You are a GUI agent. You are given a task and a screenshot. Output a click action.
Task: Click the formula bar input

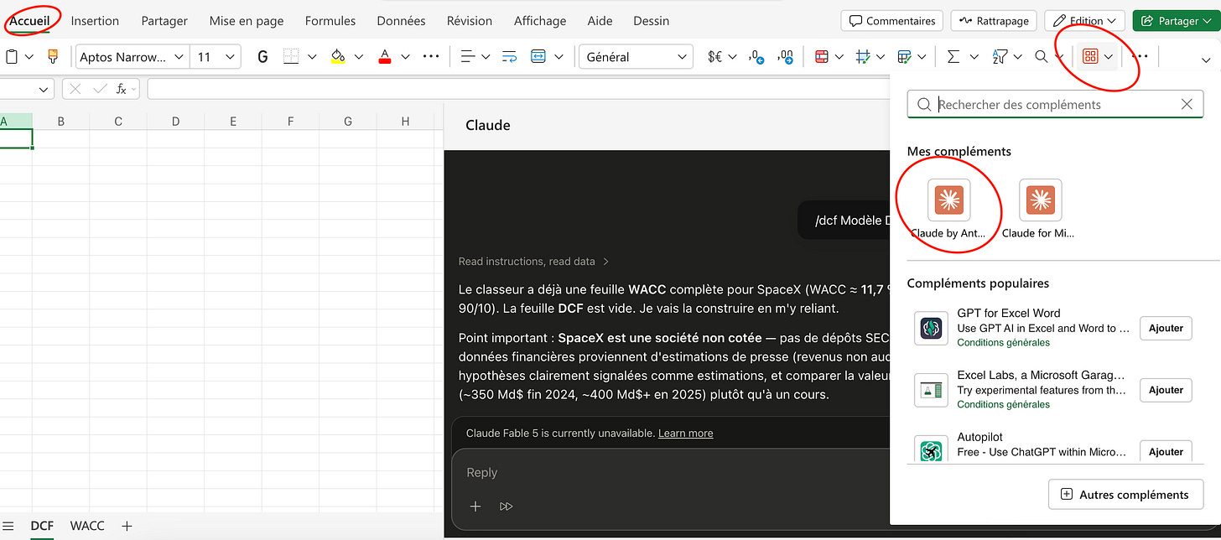(x=517, y=89)
